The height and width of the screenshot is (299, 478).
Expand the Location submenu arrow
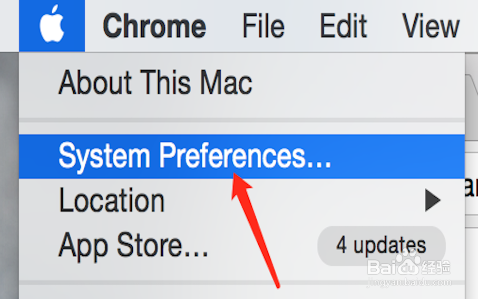tap(433, 200)
